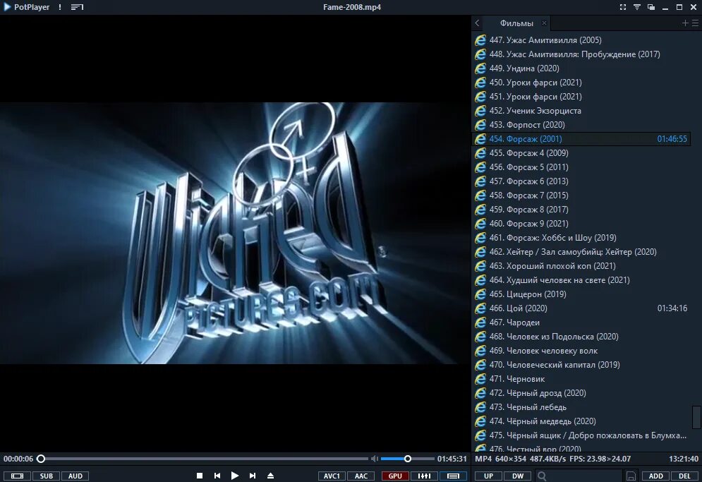The width and height of the screenshot is (702, 482).
Task: Skip to next track
Action: pyautogui.click(x=253, y=476)
